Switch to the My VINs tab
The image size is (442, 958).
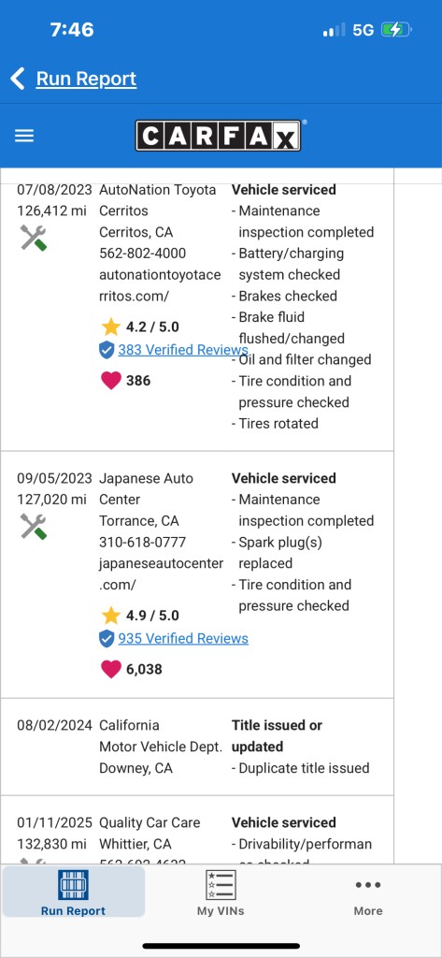click(221, 893)
